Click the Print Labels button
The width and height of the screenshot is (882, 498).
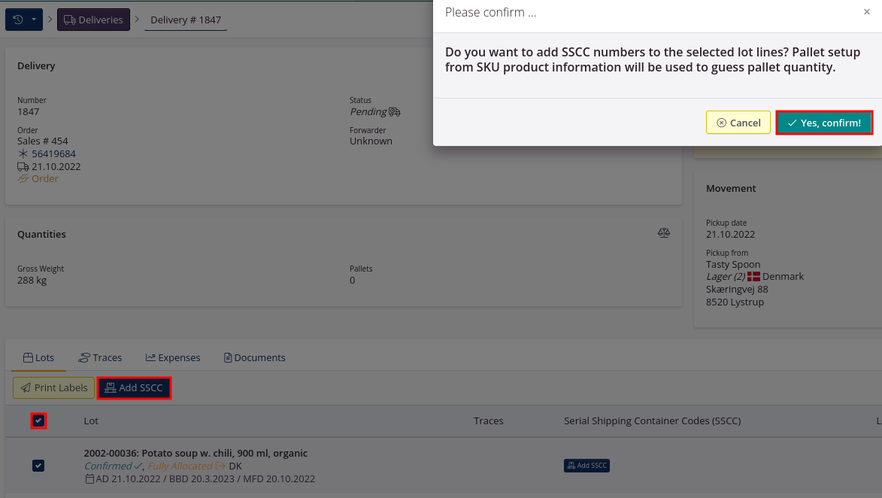54,388
